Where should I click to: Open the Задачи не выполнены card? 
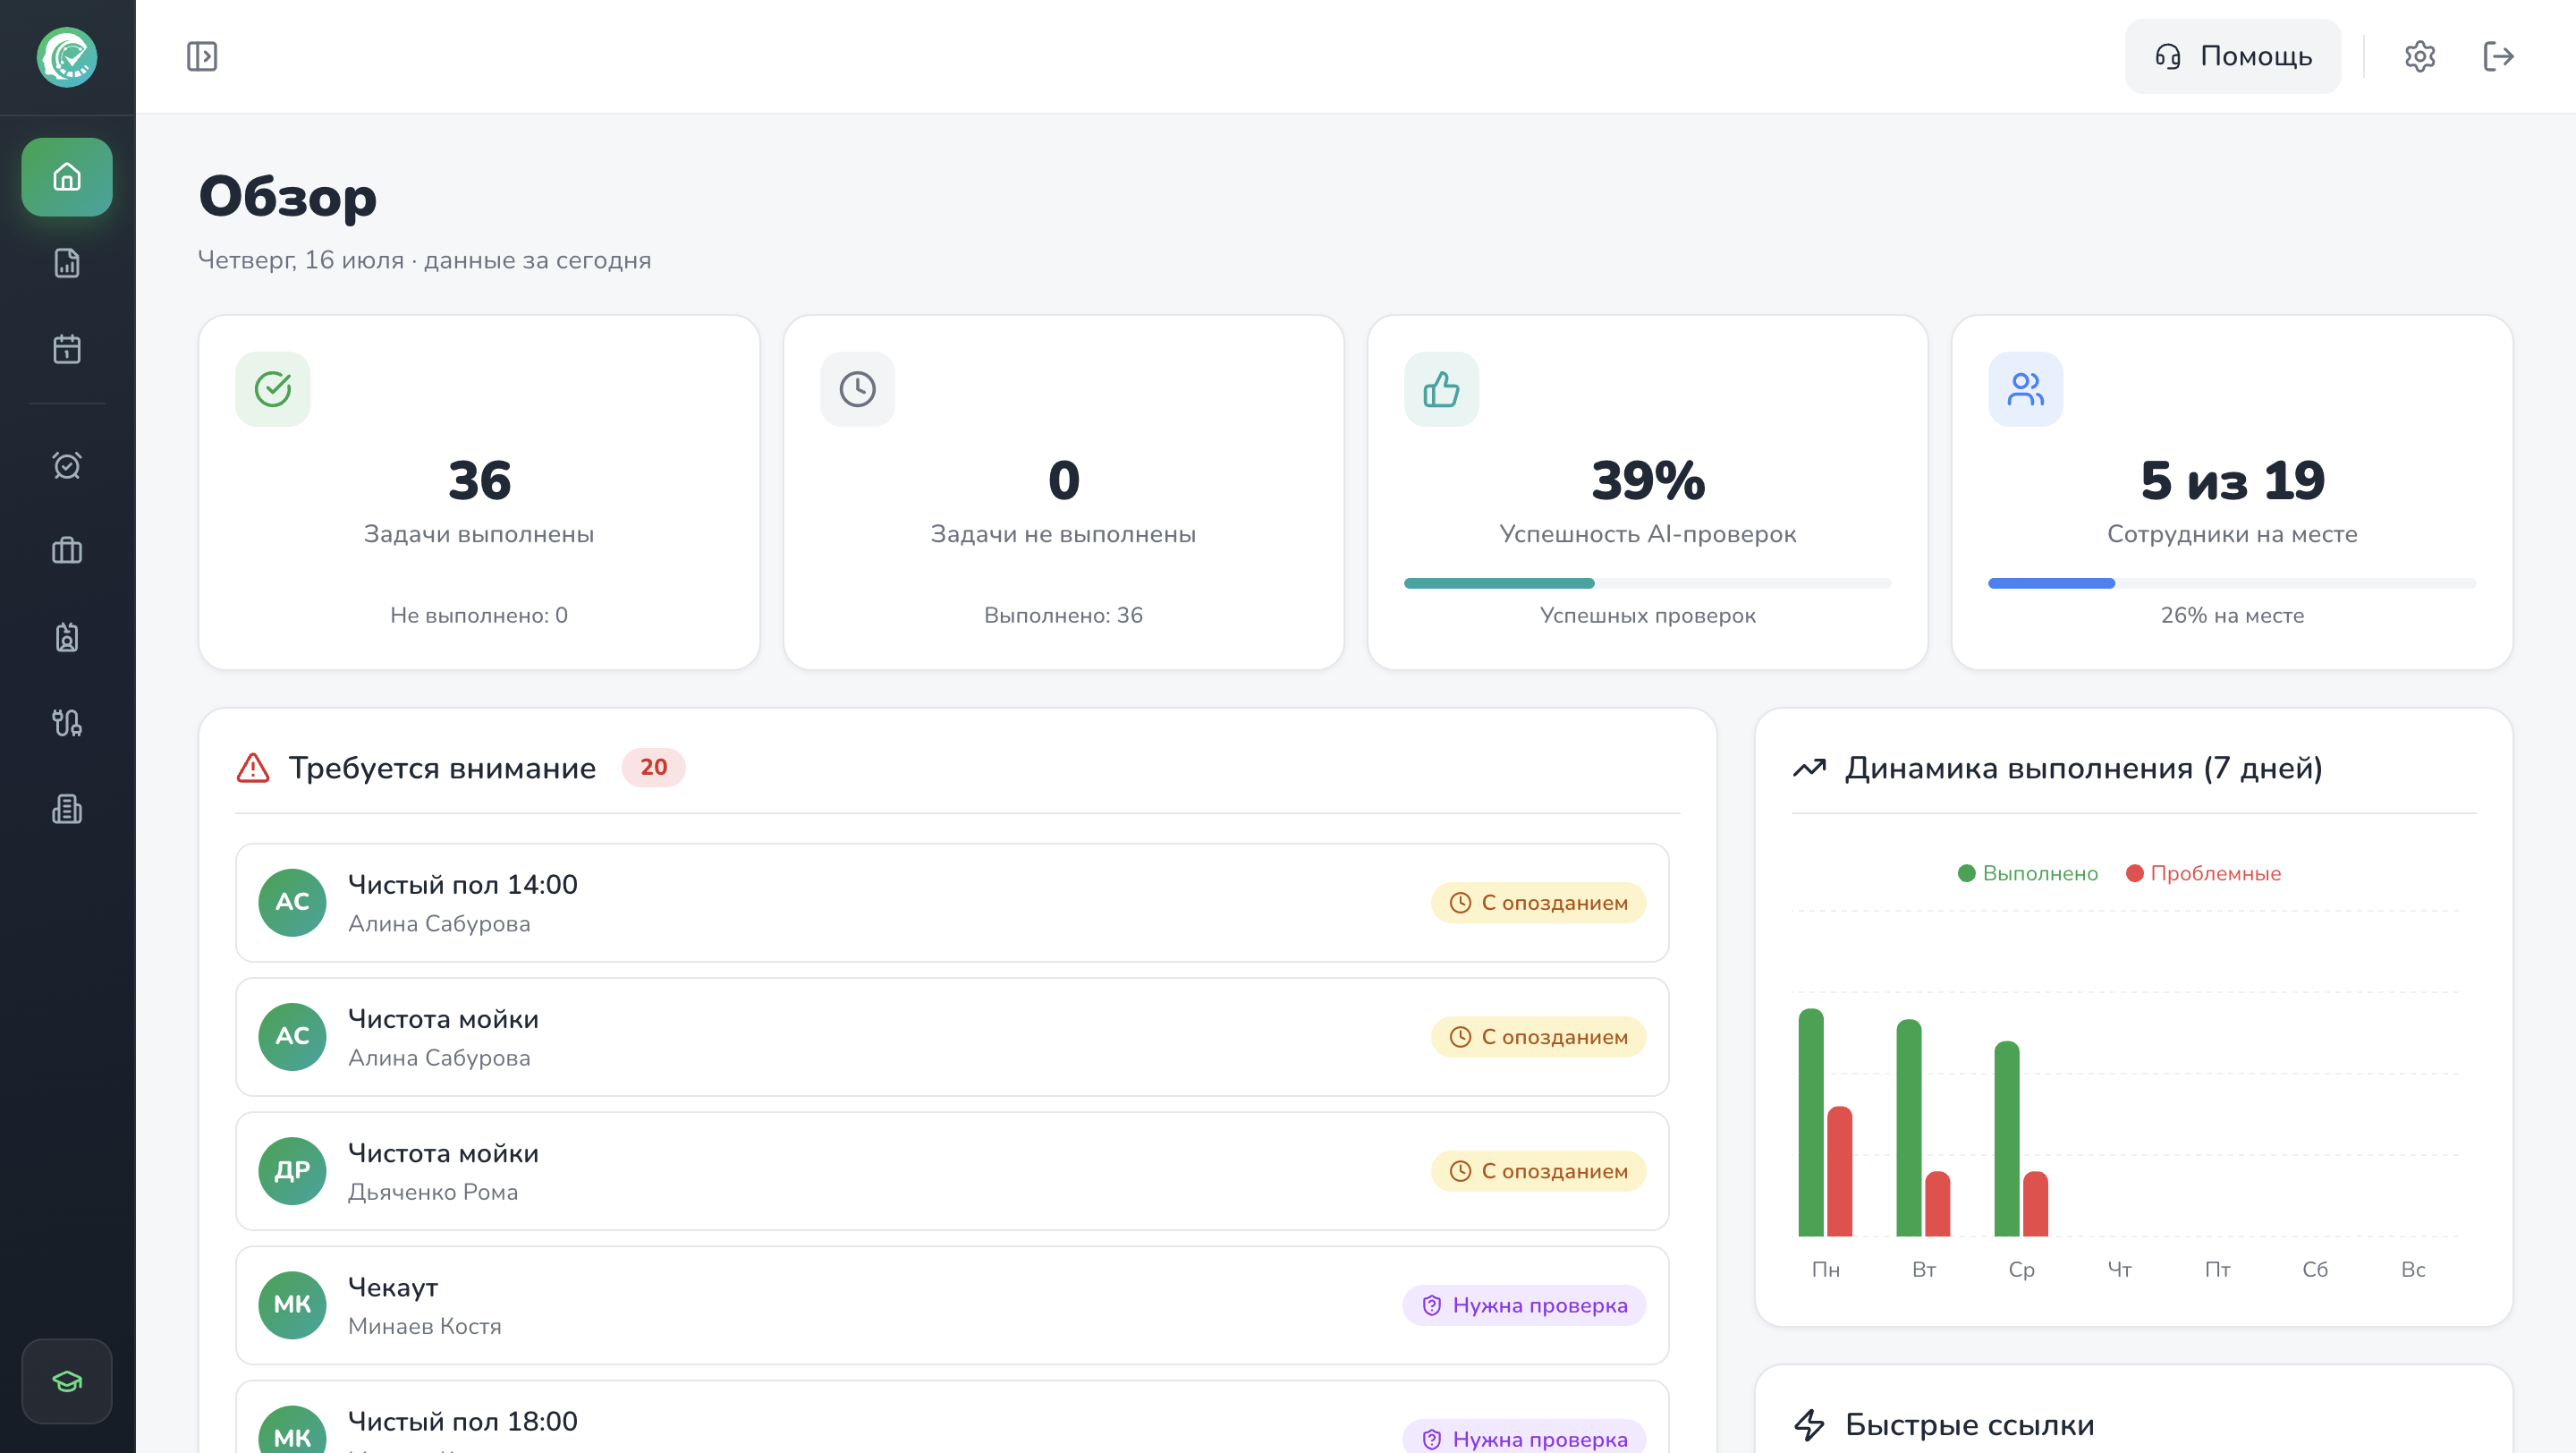pyautogui.click(x=1063, y=492)
